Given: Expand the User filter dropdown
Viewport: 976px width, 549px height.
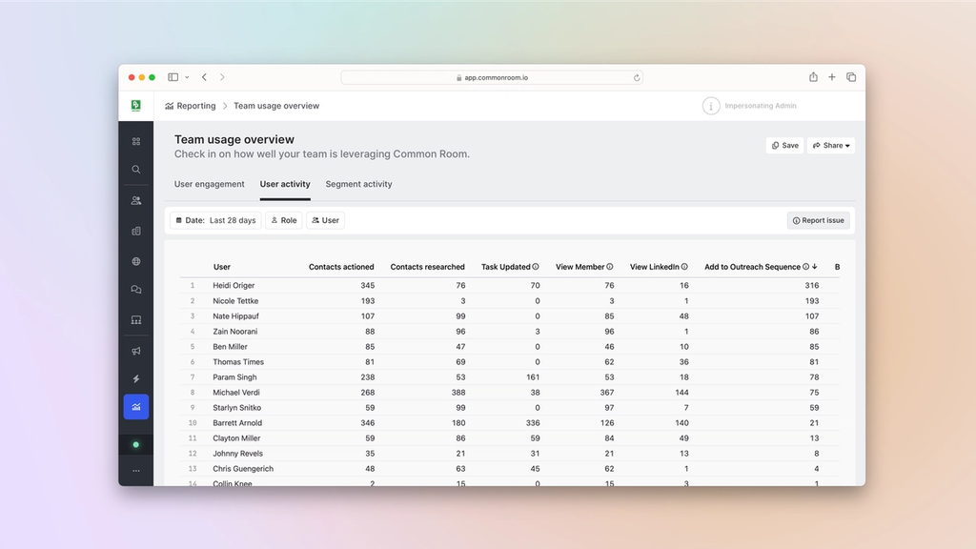Looking at the screenshot, I should coord(325,220).
